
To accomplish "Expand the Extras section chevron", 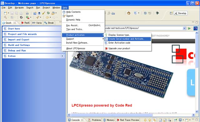I will (62, 56).
